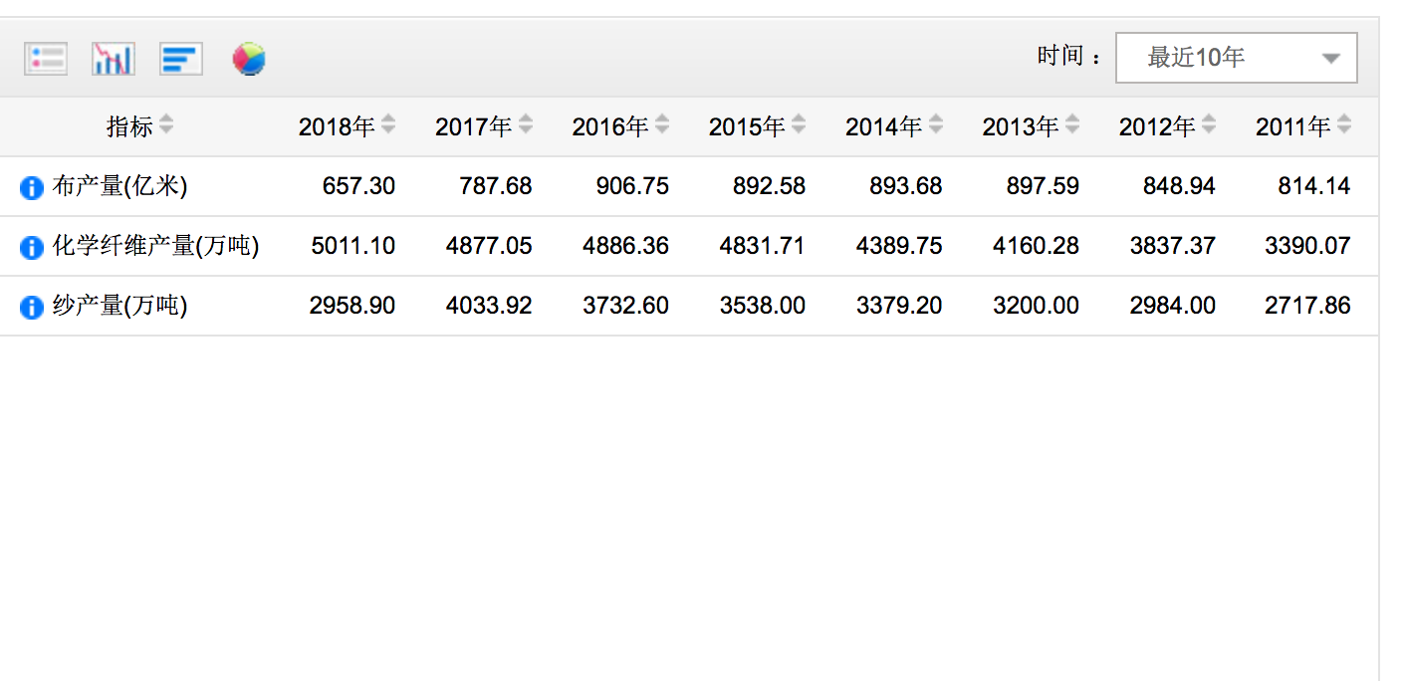Image resolution: width=1404 pixels, height=681 pixels.
Task: Select the horizontal bar chart icon
Action: [181, 59]
